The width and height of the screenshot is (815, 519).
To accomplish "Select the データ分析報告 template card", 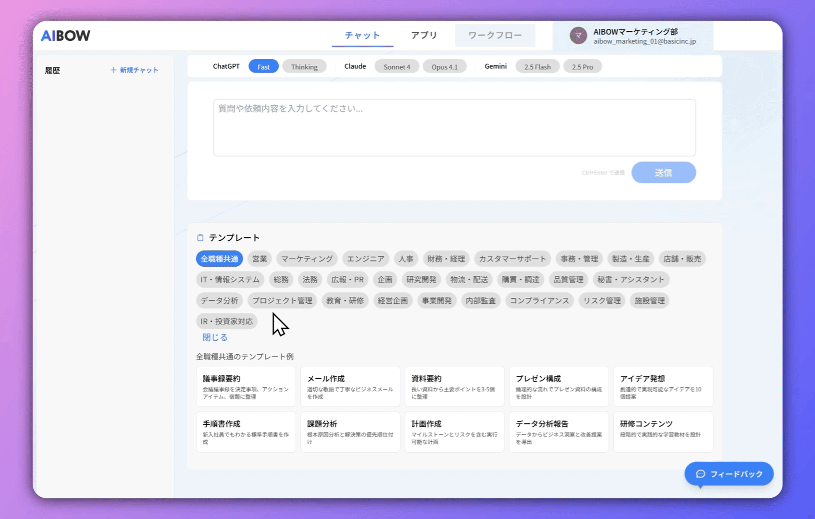I will 558,432.
